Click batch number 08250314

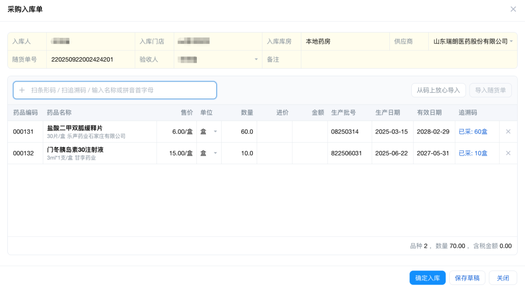(x=345, y=132)
